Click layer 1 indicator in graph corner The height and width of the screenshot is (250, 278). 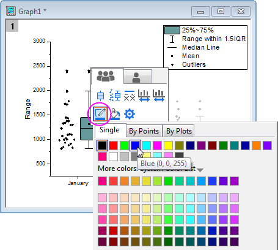pyautogui.click(x=12, y=26)
